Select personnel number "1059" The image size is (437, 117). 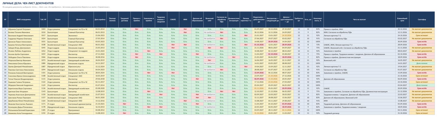pos(43,54)
